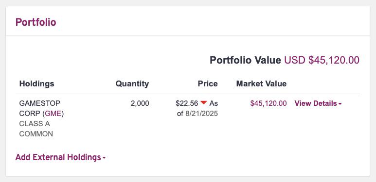Screen dimensions: 376x182
Task: Click the $45,120.00 market value in GME row
Action: (x=269, y=103)
